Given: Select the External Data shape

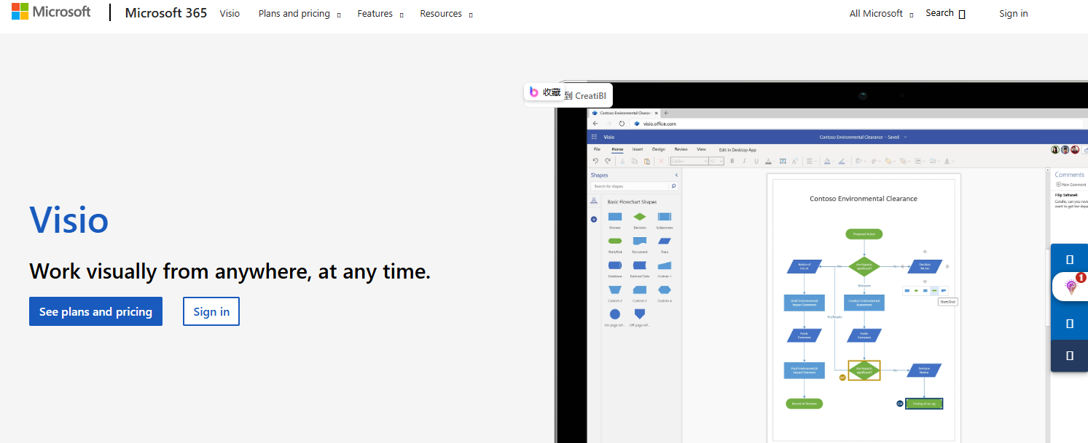Looking at the screenshot, I should (639, 266).
